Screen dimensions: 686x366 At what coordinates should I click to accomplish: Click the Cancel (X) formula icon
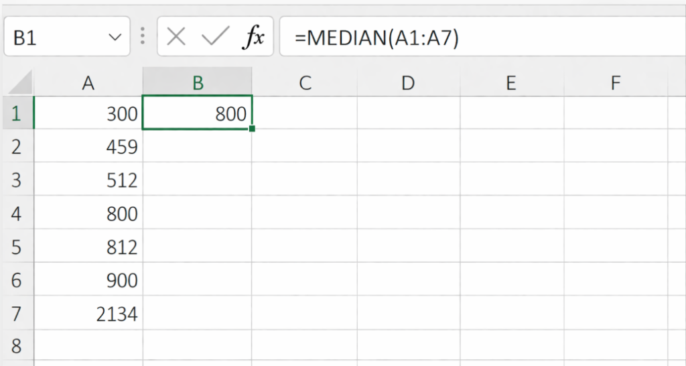176,38
